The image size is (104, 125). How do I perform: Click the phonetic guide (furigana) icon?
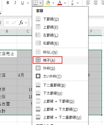(x=72, y=3)
